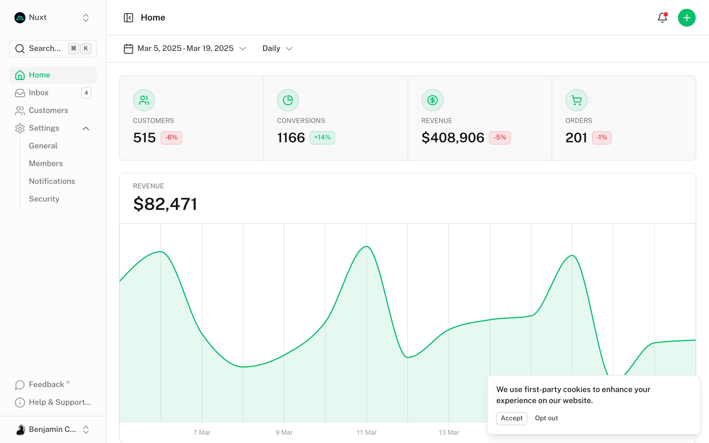
Task: Open the Feedback external link
Action: 46,384
